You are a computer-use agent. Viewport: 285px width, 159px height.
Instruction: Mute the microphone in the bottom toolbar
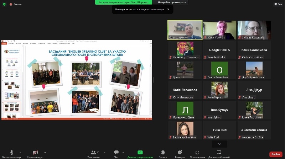pos(12,152)
